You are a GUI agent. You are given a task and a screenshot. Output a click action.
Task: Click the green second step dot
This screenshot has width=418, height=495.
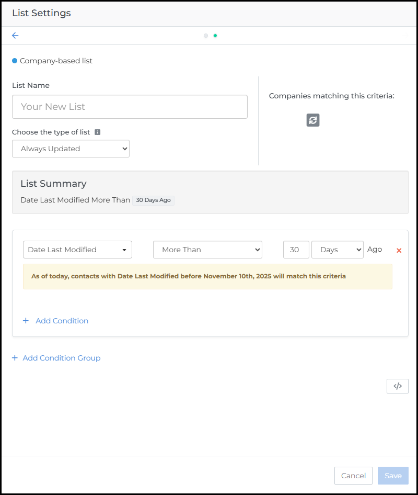coord(215,36)
